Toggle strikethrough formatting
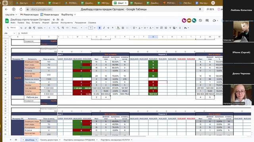The image size is (254, 142). coord(108,28)
